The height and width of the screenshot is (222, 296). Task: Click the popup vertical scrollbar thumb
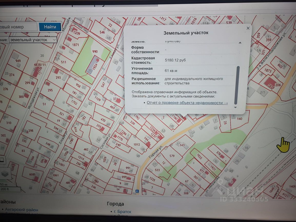pos(237,85)
